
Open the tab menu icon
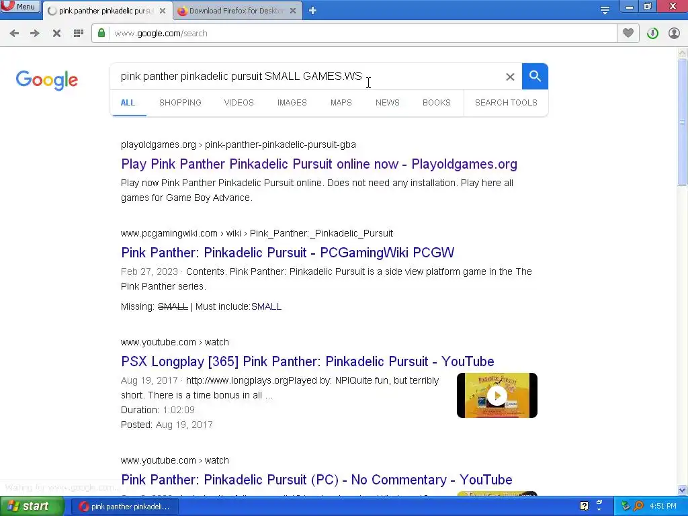(x=605, y=11)
